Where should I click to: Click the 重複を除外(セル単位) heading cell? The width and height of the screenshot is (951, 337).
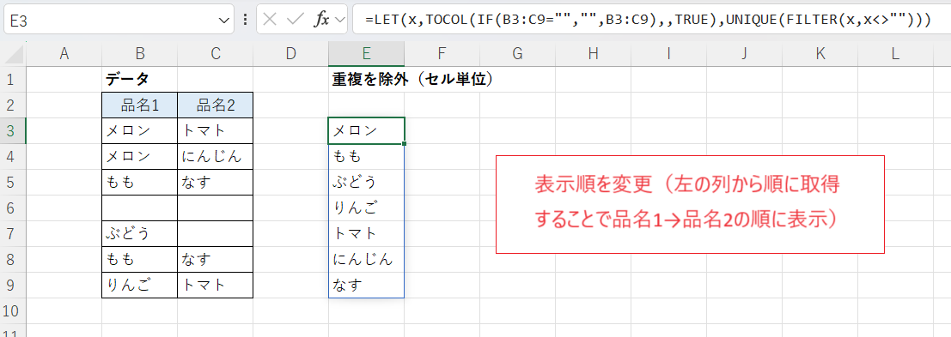[366, 79]
